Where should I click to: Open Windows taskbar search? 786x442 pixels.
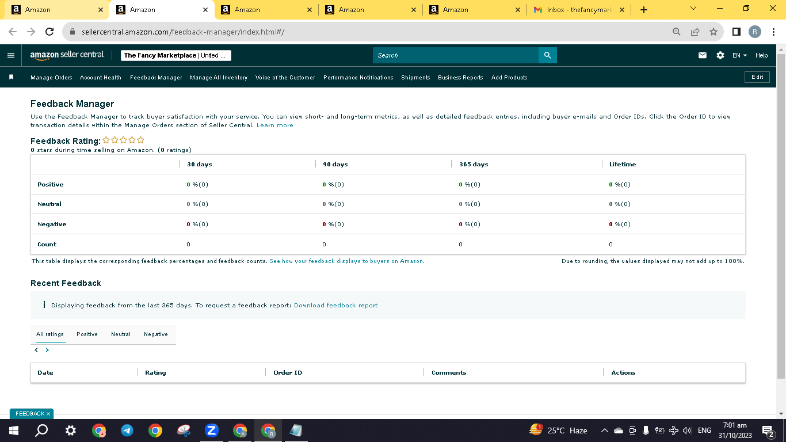pyautogui.click(x=41, y=430)
